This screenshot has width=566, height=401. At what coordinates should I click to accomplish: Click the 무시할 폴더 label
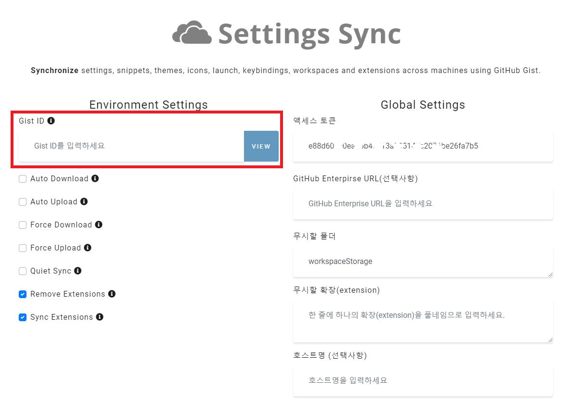click(314, 236)
